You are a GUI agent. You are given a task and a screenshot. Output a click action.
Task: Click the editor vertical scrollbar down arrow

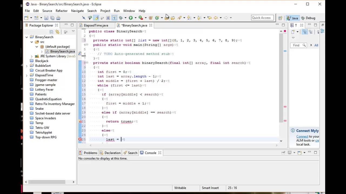click(x=281, y=141)
